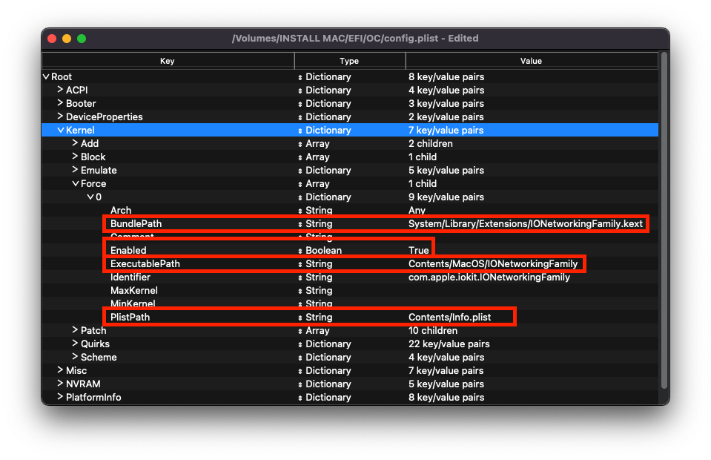
Task: Sort by the Value column header
Action: [x=531, y=61]
